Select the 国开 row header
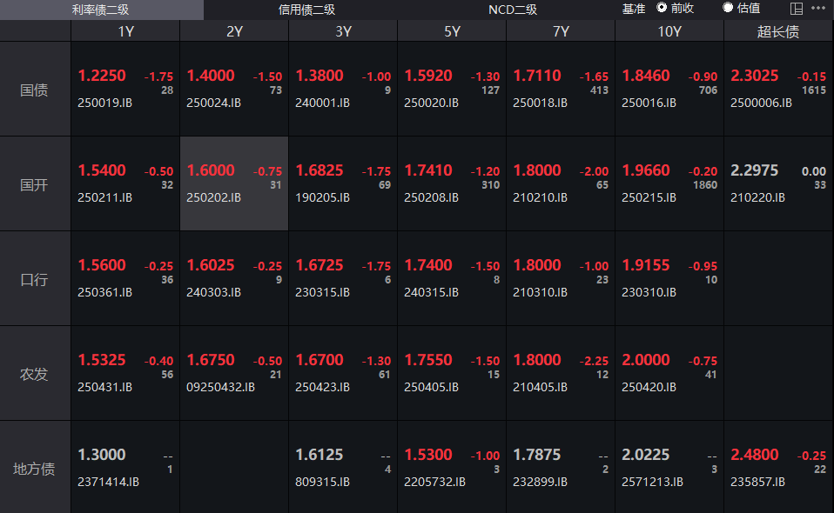The height and width of the screenshot is (513, 834). coord(35,184)
